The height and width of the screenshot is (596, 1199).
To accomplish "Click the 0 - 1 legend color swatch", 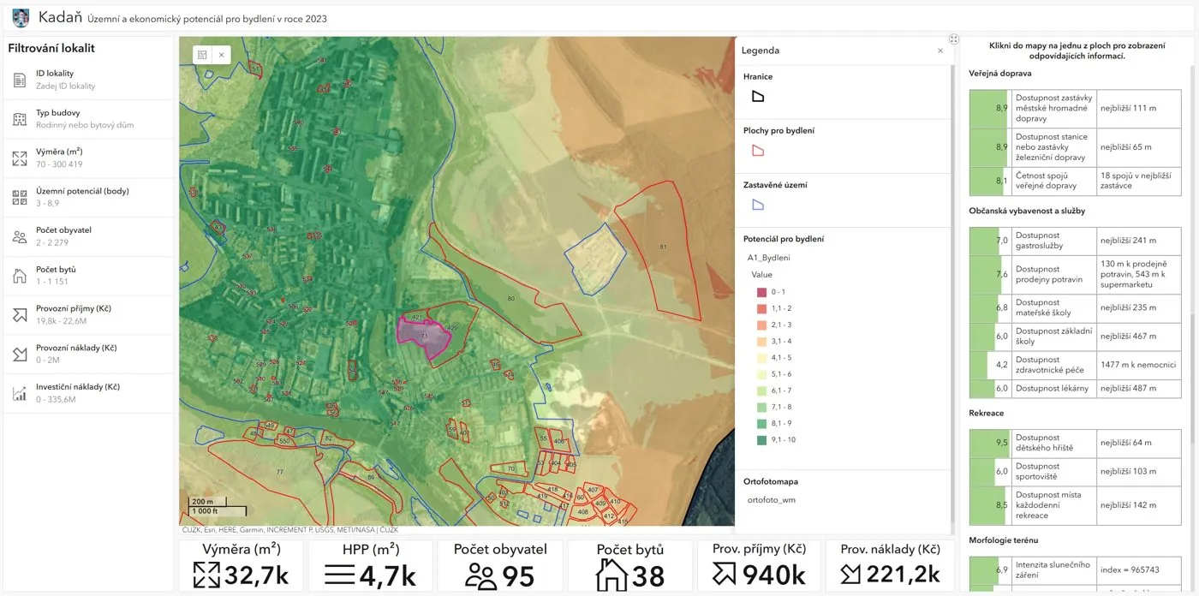I will click(761, 292).
